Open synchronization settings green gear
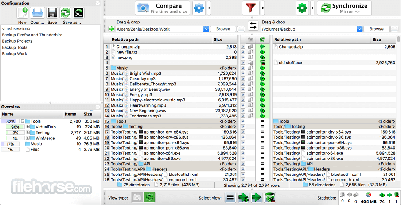Screen dimensions: 401x205 302,8
